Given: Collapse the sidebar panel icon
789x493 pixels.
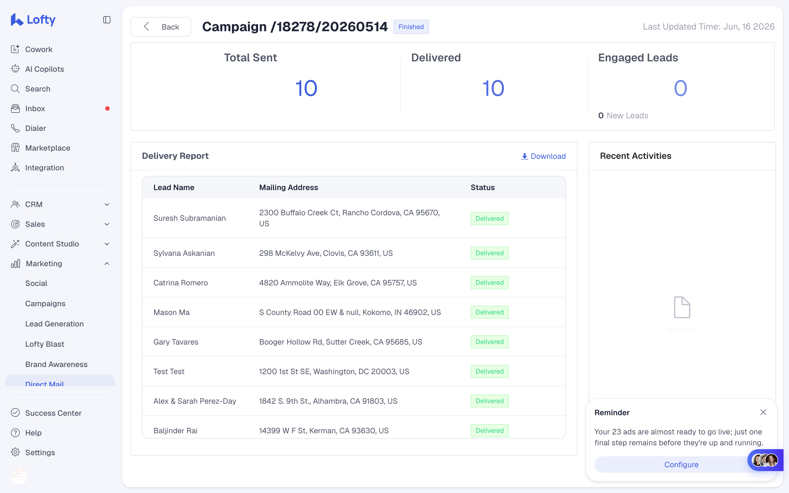Looking at the screenshot, I should (107, 20).
